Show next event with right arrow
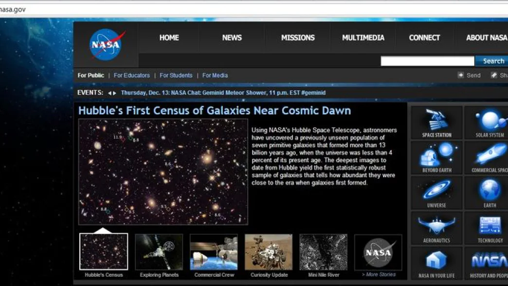 (114, 93)
